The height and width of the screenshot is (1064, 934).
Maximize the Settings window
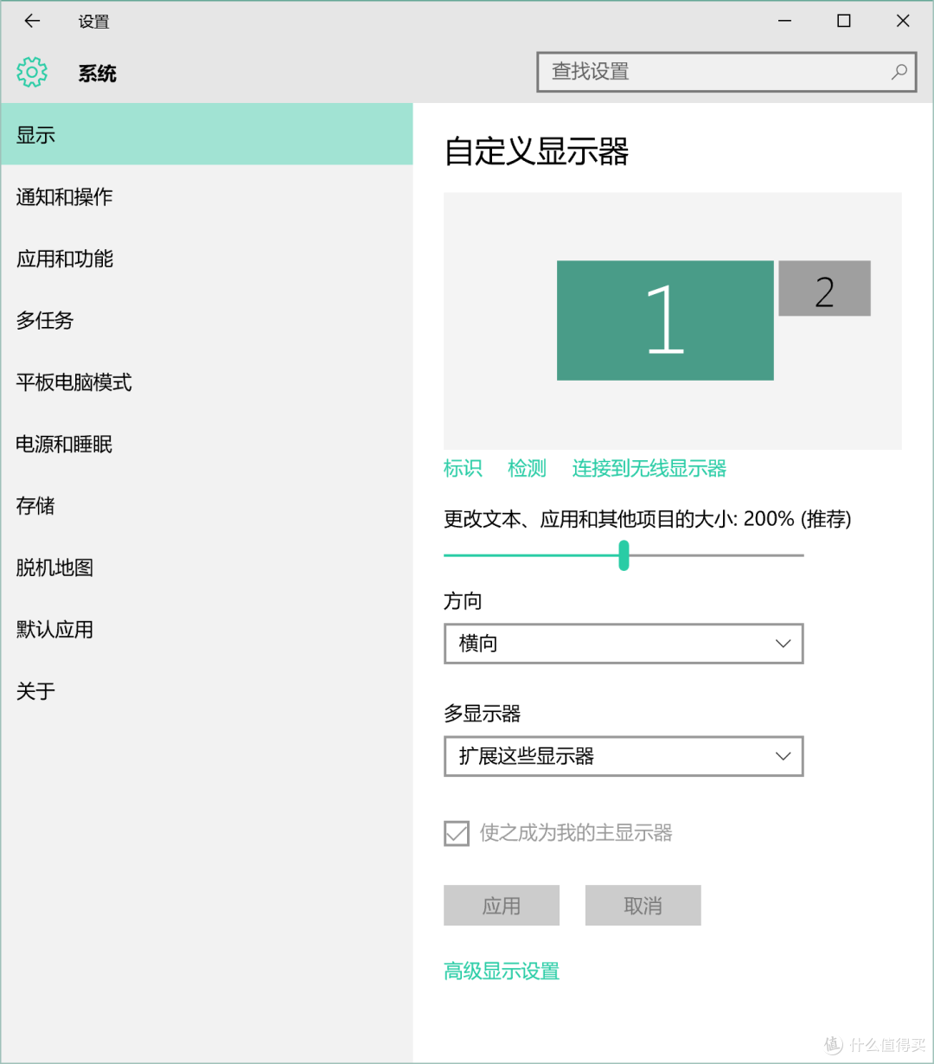click(x=844, y=21)
